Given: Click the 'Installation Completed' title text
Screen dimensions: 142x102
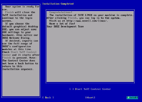Looking at the screenshot, I should click(x=58, y=4).
